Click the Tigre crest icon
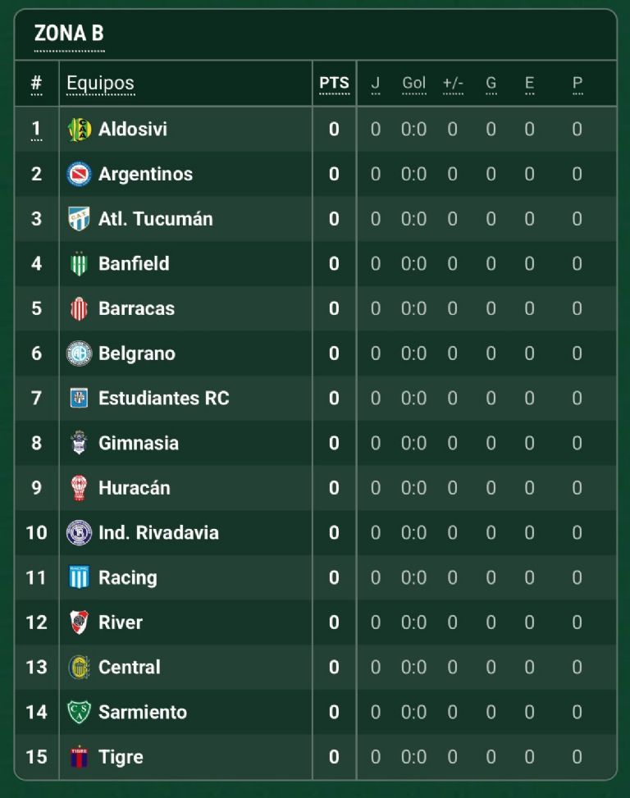The height and width of the screenshot is (798, 630). coord(79,756)
